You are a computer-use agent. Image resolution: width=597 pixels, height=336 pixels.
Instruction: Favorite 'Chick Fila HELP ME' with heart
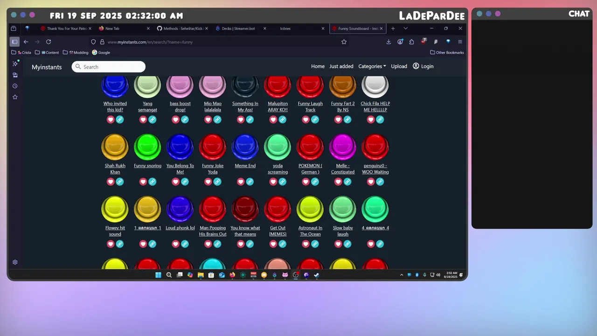[371, 119]
